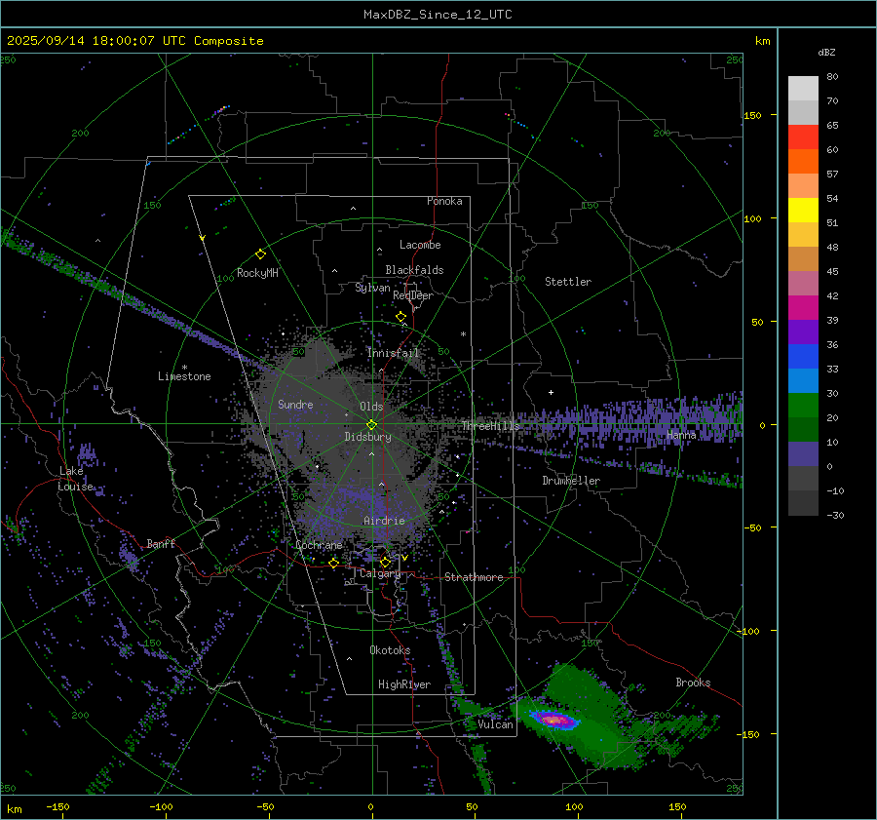Click the yellow diamond marker above Calgary
877x820 pixels.
click(385, 562)
